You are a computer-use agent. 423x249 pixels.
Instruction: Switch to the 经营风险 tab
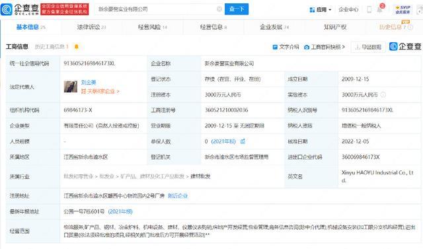pos(153,27)
